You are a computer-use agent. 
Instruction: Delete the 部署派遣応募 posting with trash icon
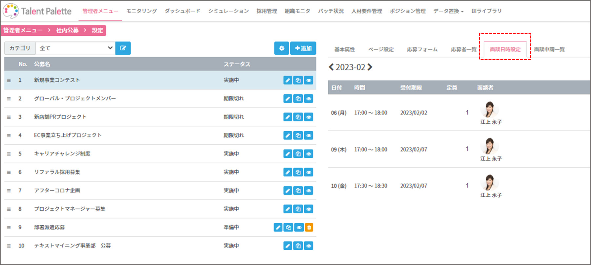click(x=309, y=227)
